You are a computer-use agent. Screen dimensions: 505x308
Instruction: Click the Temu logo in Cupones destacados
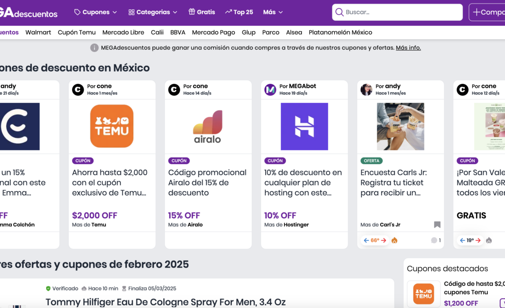point(423,294)
